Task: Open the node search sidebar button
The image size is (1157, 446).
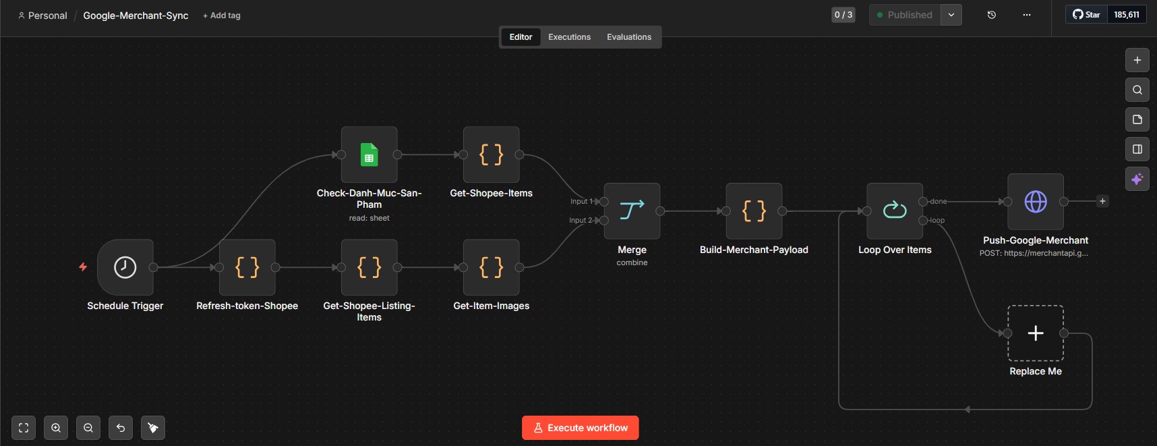Action: click(1137, 90)
